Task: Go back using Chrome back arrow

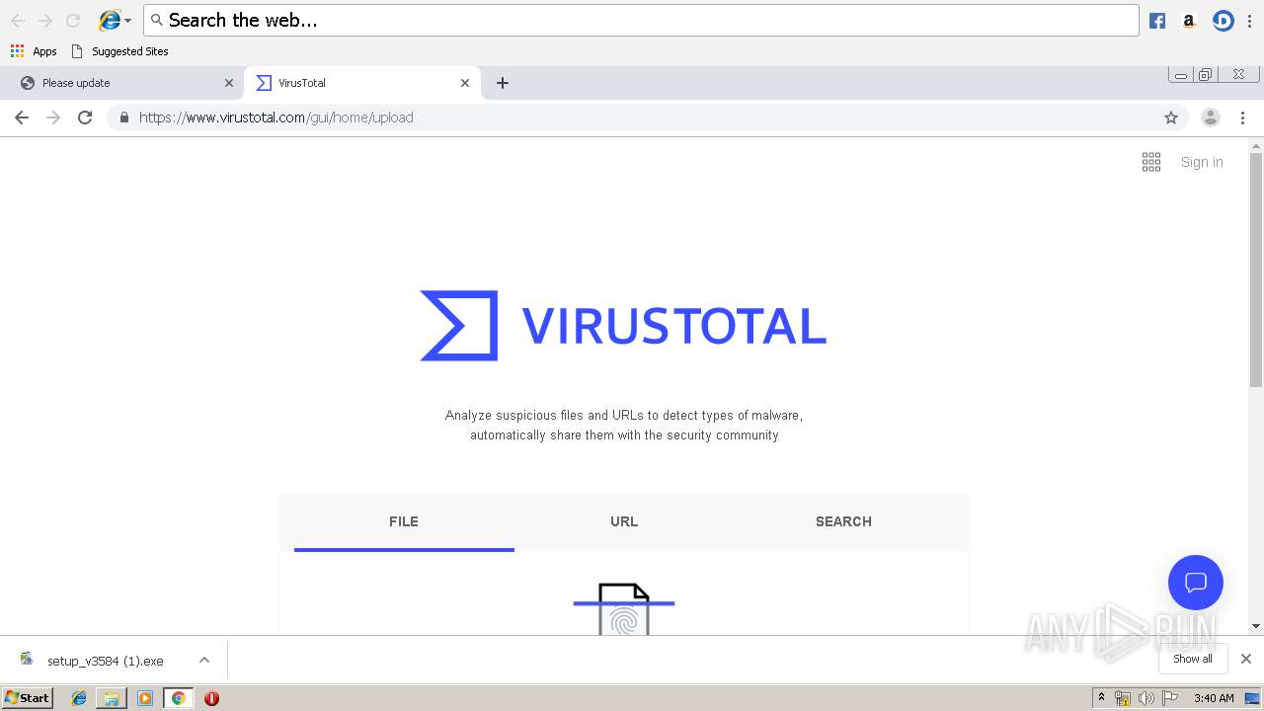Action: [x=22, y=118]
